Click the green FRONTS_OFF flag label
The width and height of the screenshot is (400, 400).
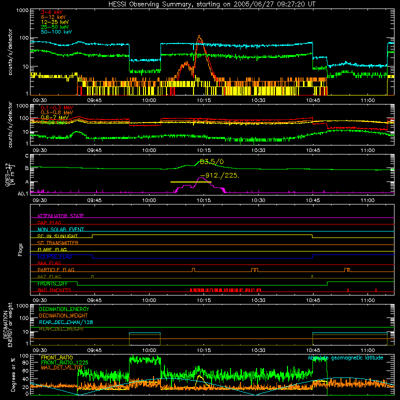pyautogui.click(x=52, y=283)
